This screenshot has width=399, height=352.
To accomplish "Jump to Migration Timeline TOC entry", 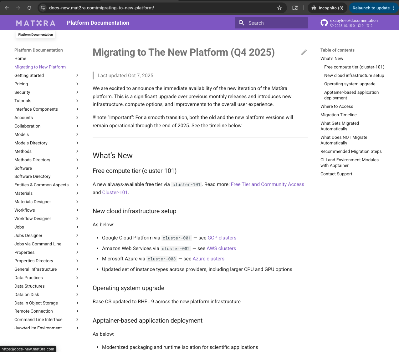I will coord(339,115).
